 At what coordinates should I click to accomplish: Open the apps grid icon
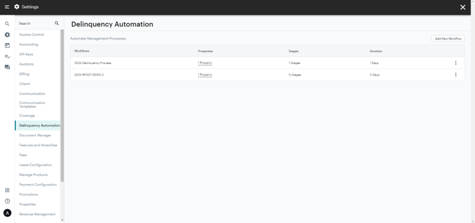point(7,190)
